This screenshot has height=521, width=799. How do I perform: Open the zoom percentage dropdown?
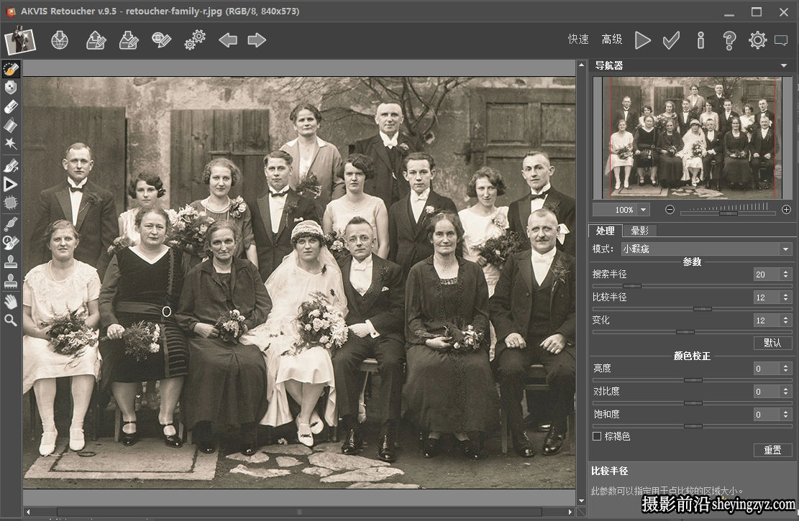(x=644, y=210)
